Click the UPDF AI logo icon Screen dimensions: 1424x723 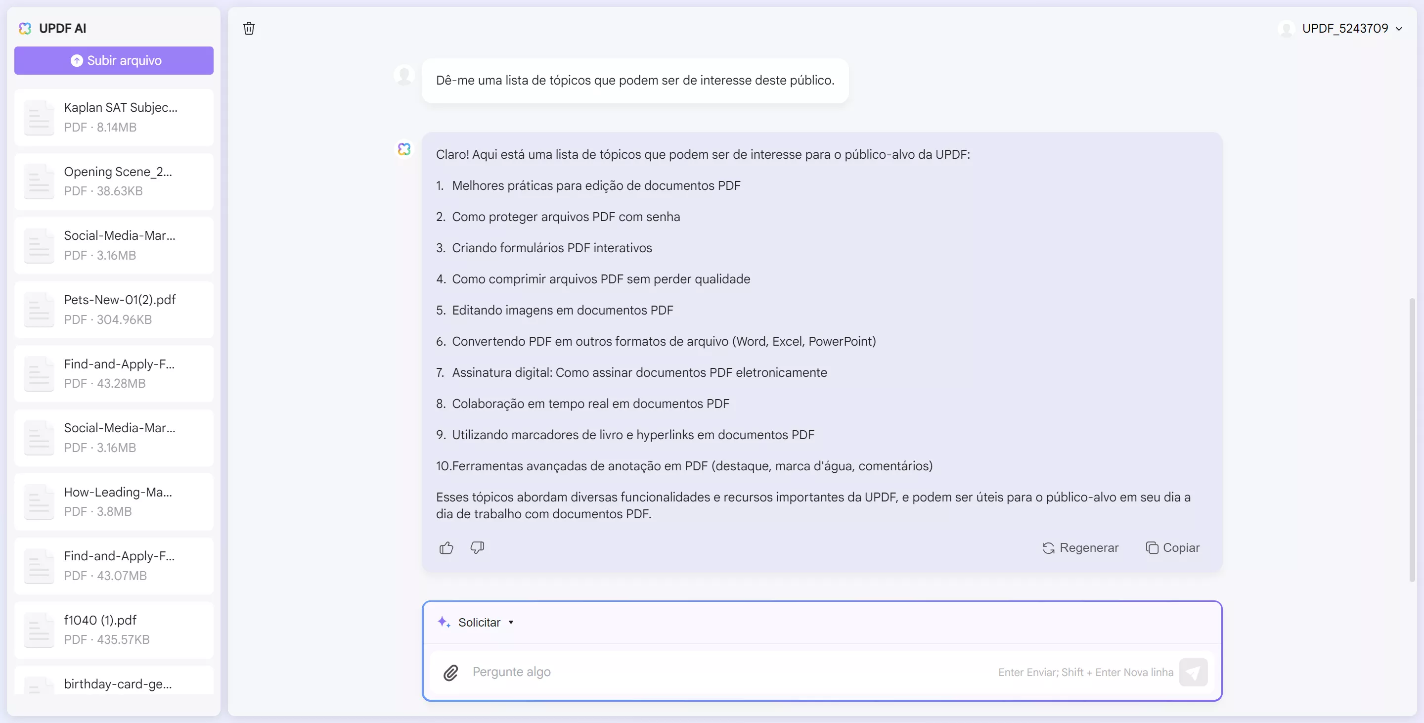point(25,28)
